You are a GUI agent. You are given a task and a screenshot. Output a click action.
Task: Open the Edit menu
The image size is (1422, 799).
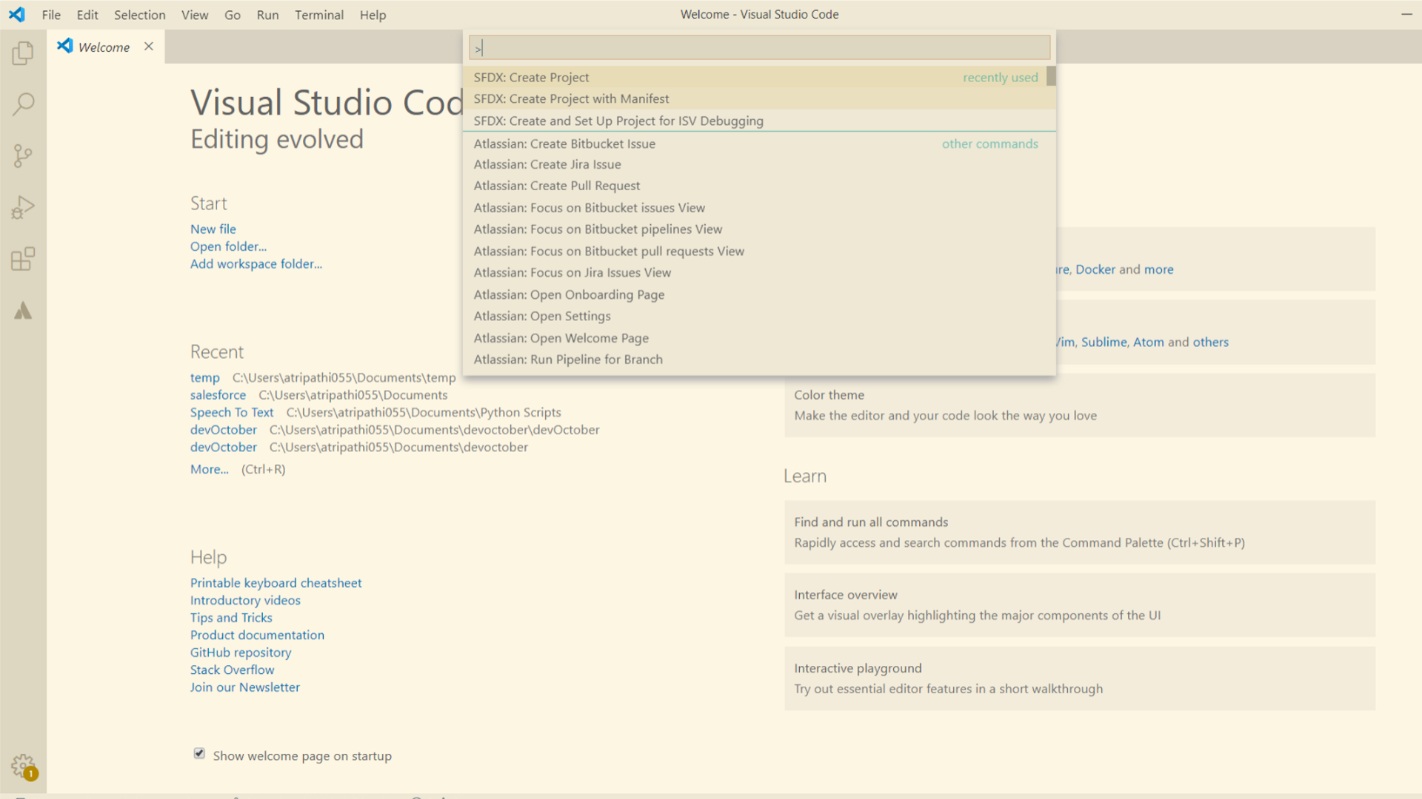87,15
